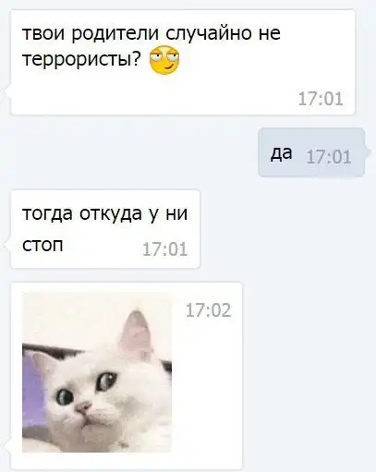
Task: Open the white cat sticker image
Action: pyautogui.click(x=97, y=372)
